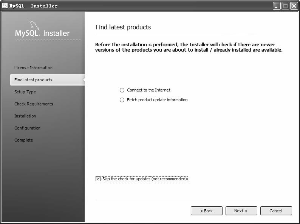Viewport: 300px width, 224px height.
Task: Select the Connect to the Internet option
Action: point(122,90)
